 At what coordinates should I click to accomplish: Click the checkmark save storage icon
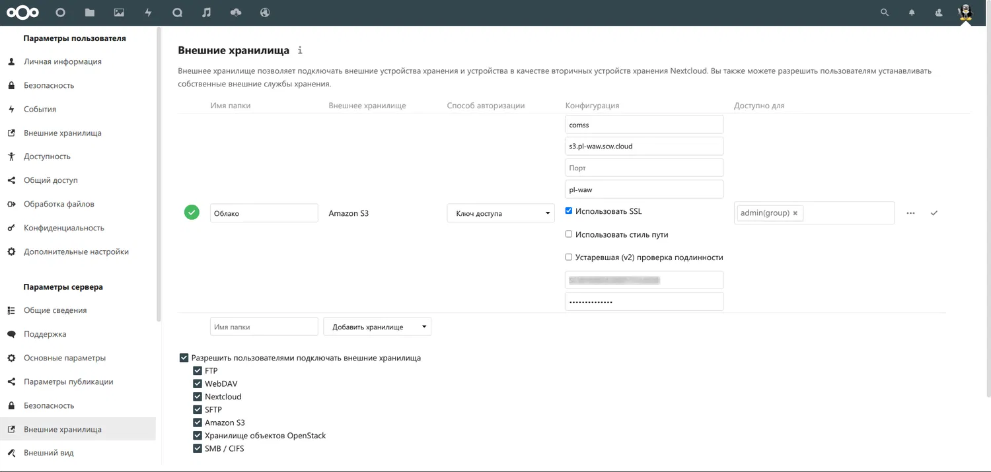coord(934,213)
